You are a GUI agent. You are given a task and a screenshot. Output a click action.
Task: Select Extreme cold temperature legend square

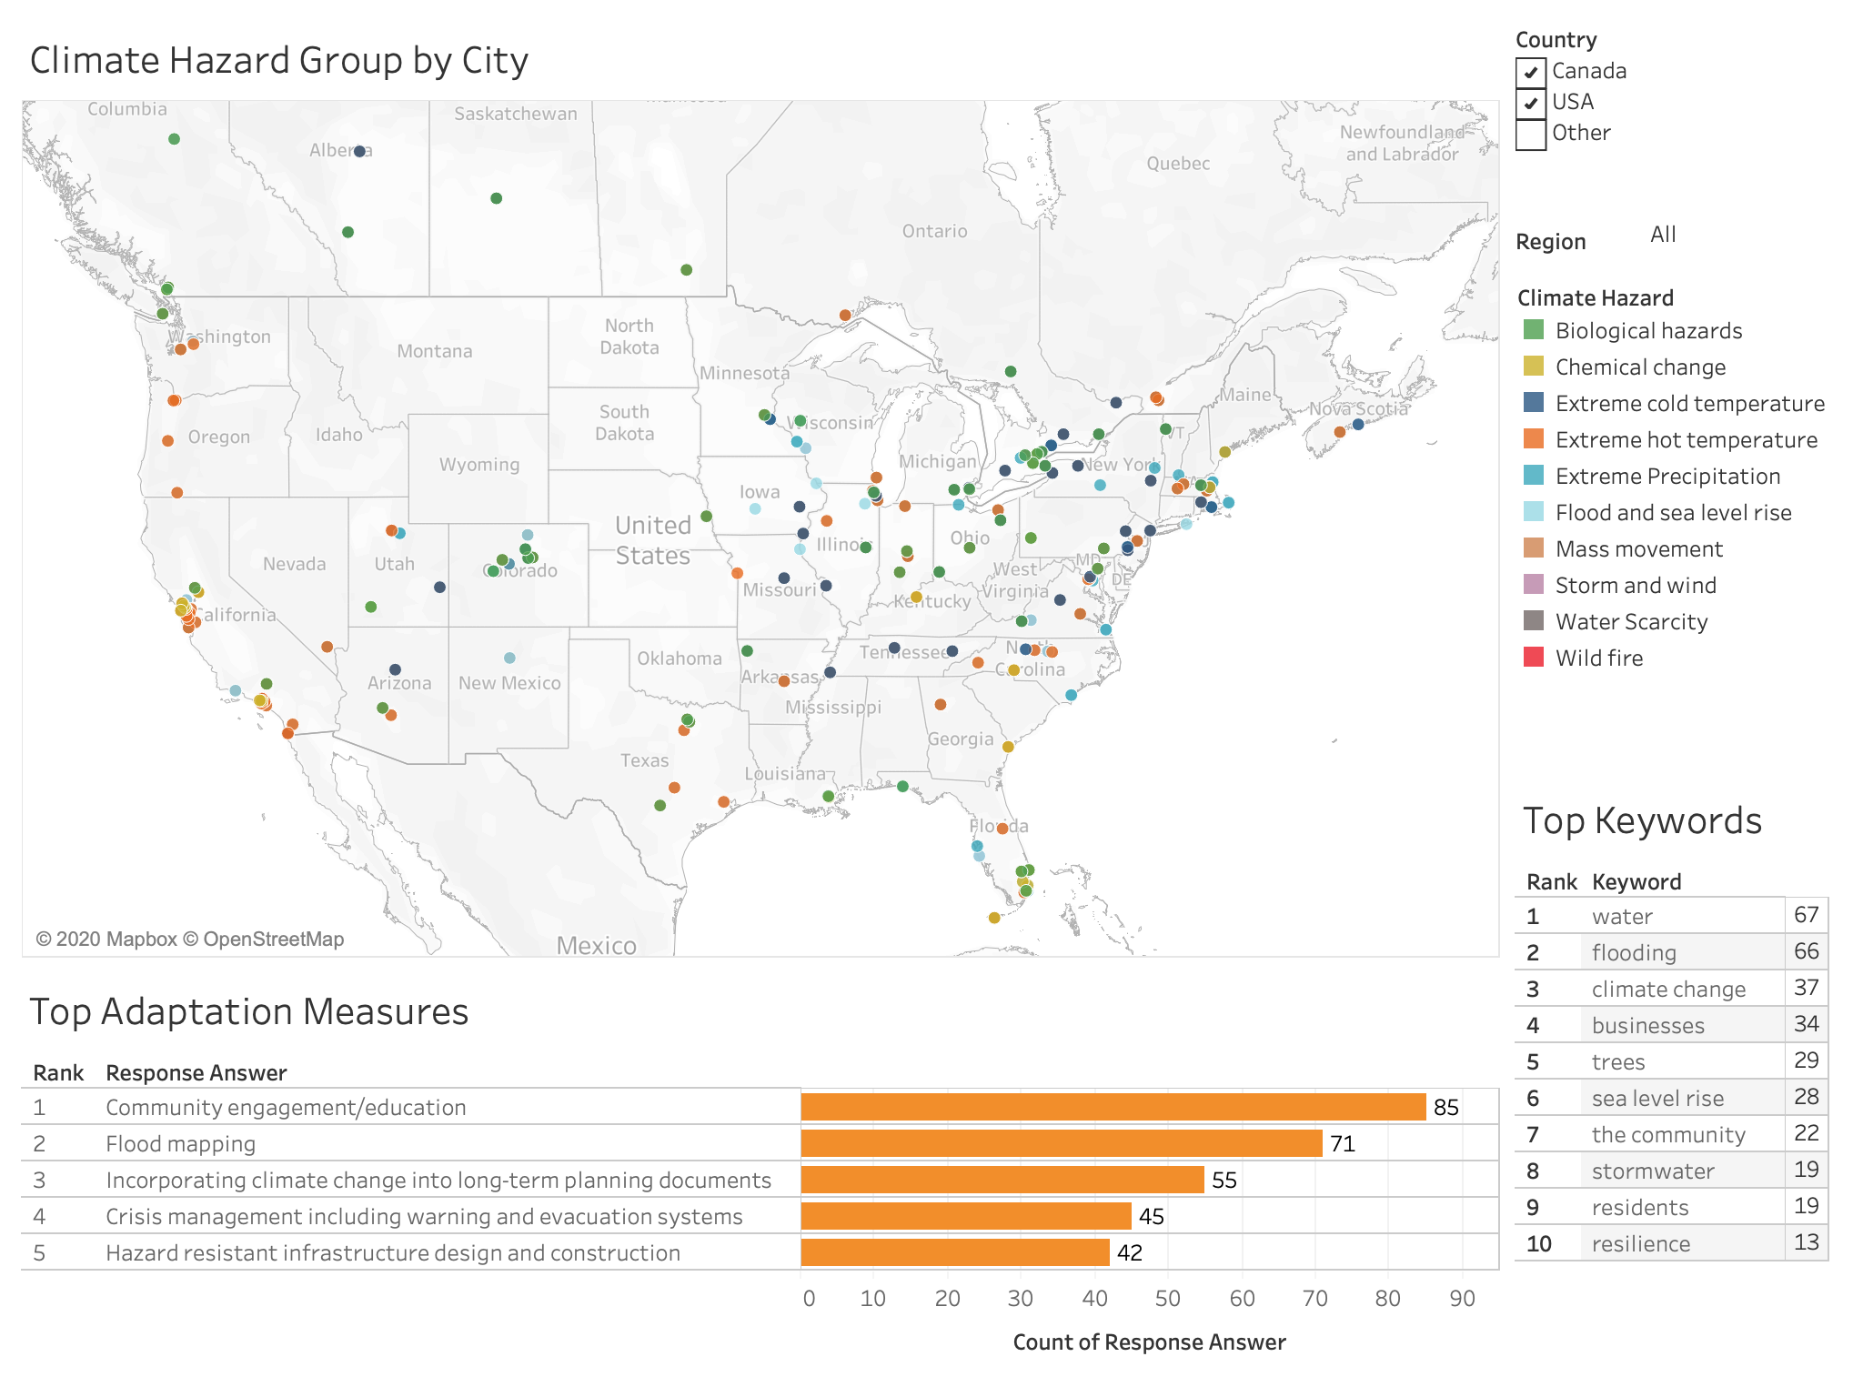point(1534,403)
